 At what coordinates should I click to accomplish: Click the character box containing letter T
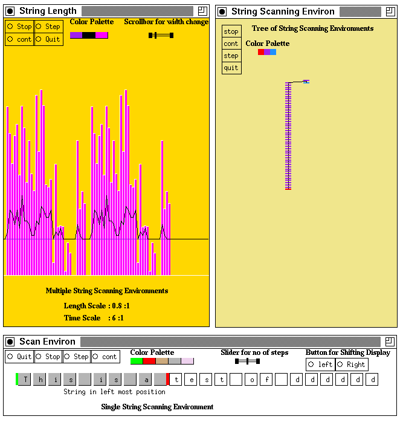point(25,380)
